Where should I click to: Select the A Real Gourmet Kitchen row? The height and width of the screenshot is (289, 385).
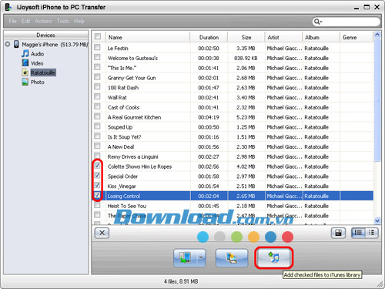233,117
